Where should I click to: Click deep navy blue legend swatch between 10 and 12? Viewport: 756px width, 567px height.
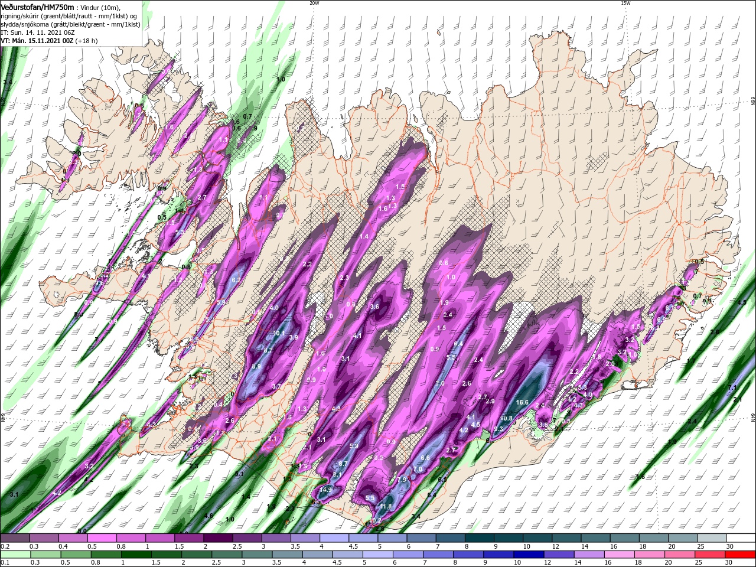pos(528,555)
